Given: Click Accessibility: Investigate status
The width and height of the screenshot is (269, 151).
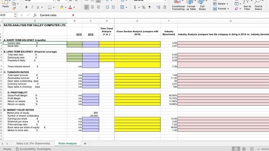Looking at the screenshot, I should tap(33, 149).
